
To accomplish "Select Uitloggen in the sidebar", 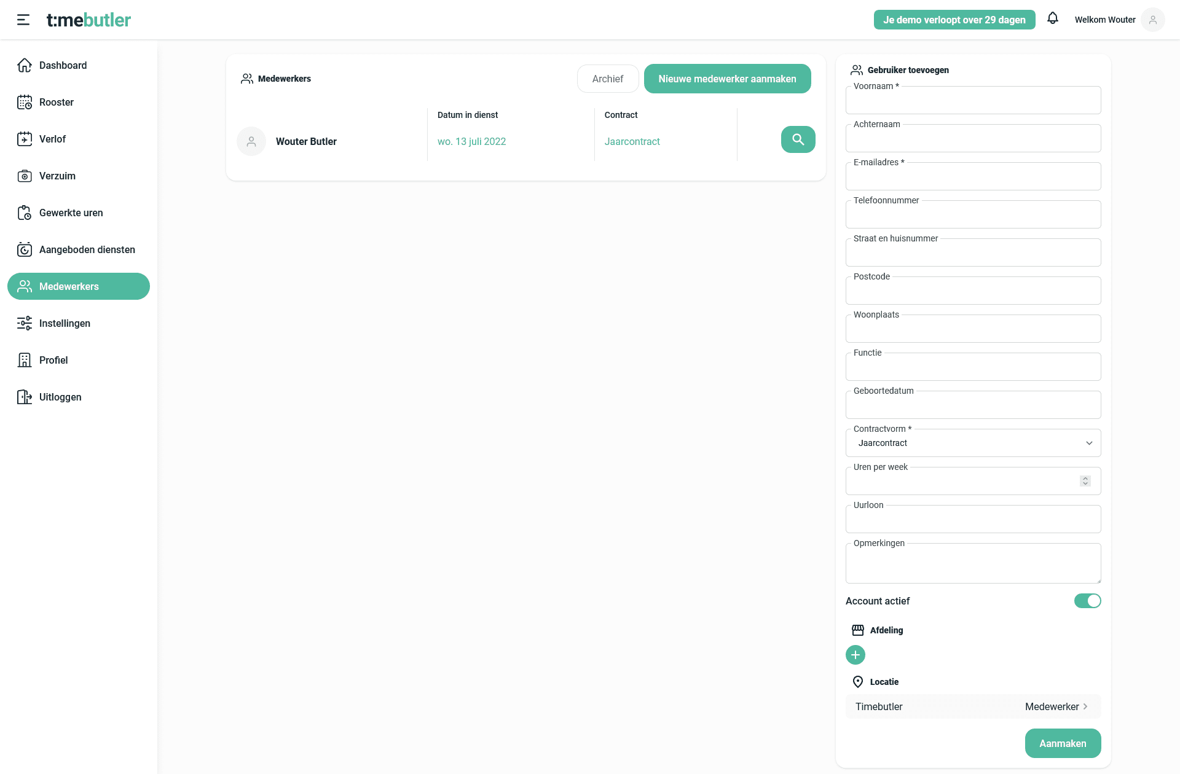I will [79, 397].
